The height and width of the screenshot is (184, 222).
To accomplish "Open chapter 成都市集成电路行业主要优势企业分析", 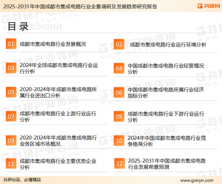I will (58, 164).
